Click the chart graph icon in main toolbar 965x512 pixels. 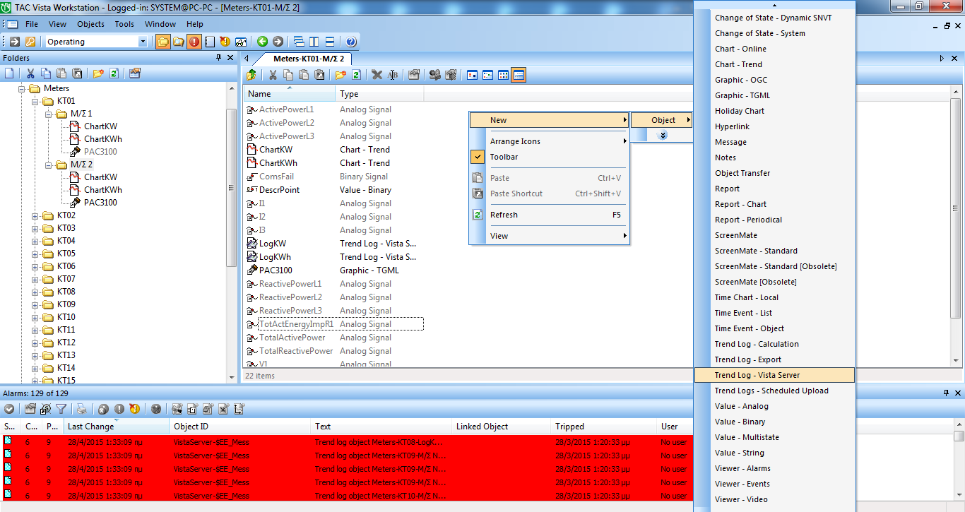coord(241,42)
